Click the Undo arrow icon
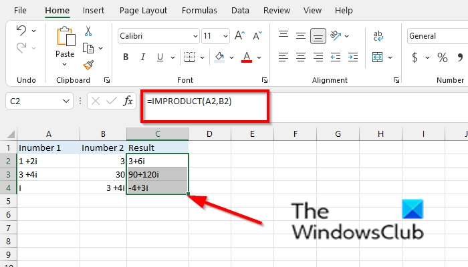 point(21,31)
